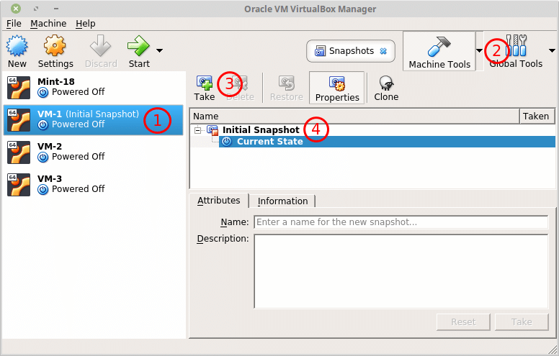Image resolution: width=559 pixels, height=356 pixels.
Task: Open the Help menu
Action: click(x=86, y=24)
